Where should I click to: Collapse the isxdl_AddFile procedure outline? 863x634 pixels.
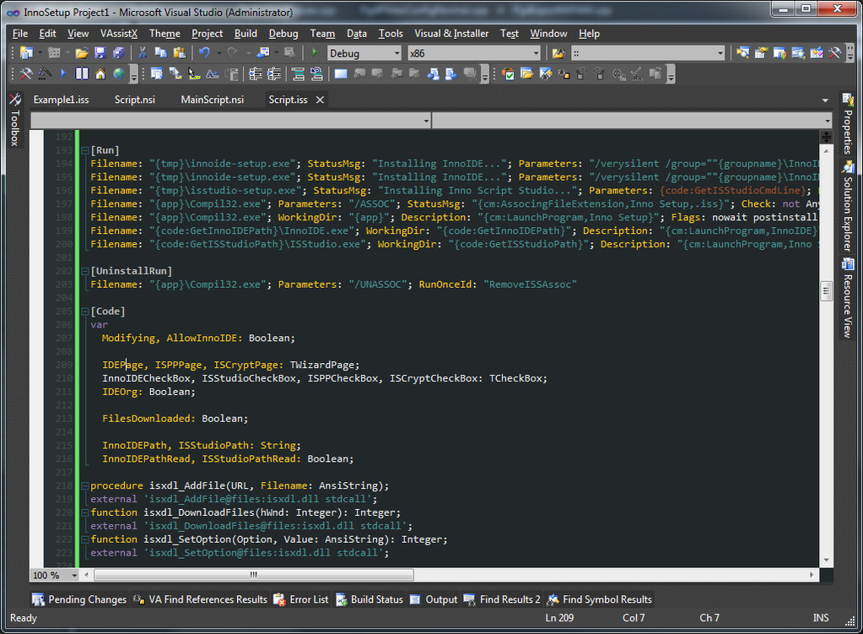point(84,485)
